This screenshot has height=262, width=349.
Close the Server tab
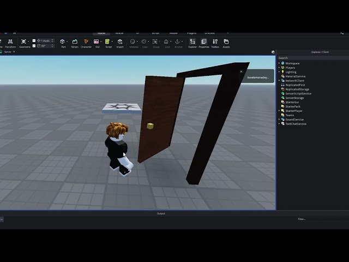(14, 52)
